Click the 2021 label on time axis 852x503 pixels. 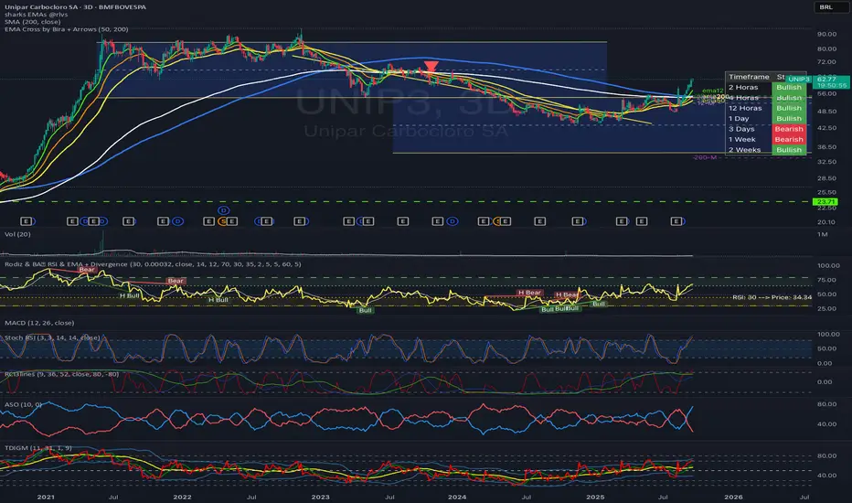[46, 497]
